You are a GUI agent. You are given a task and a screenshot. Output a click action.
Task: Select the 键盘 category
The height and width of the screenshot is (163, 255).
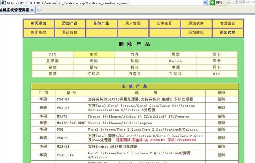tap(53, 67)
